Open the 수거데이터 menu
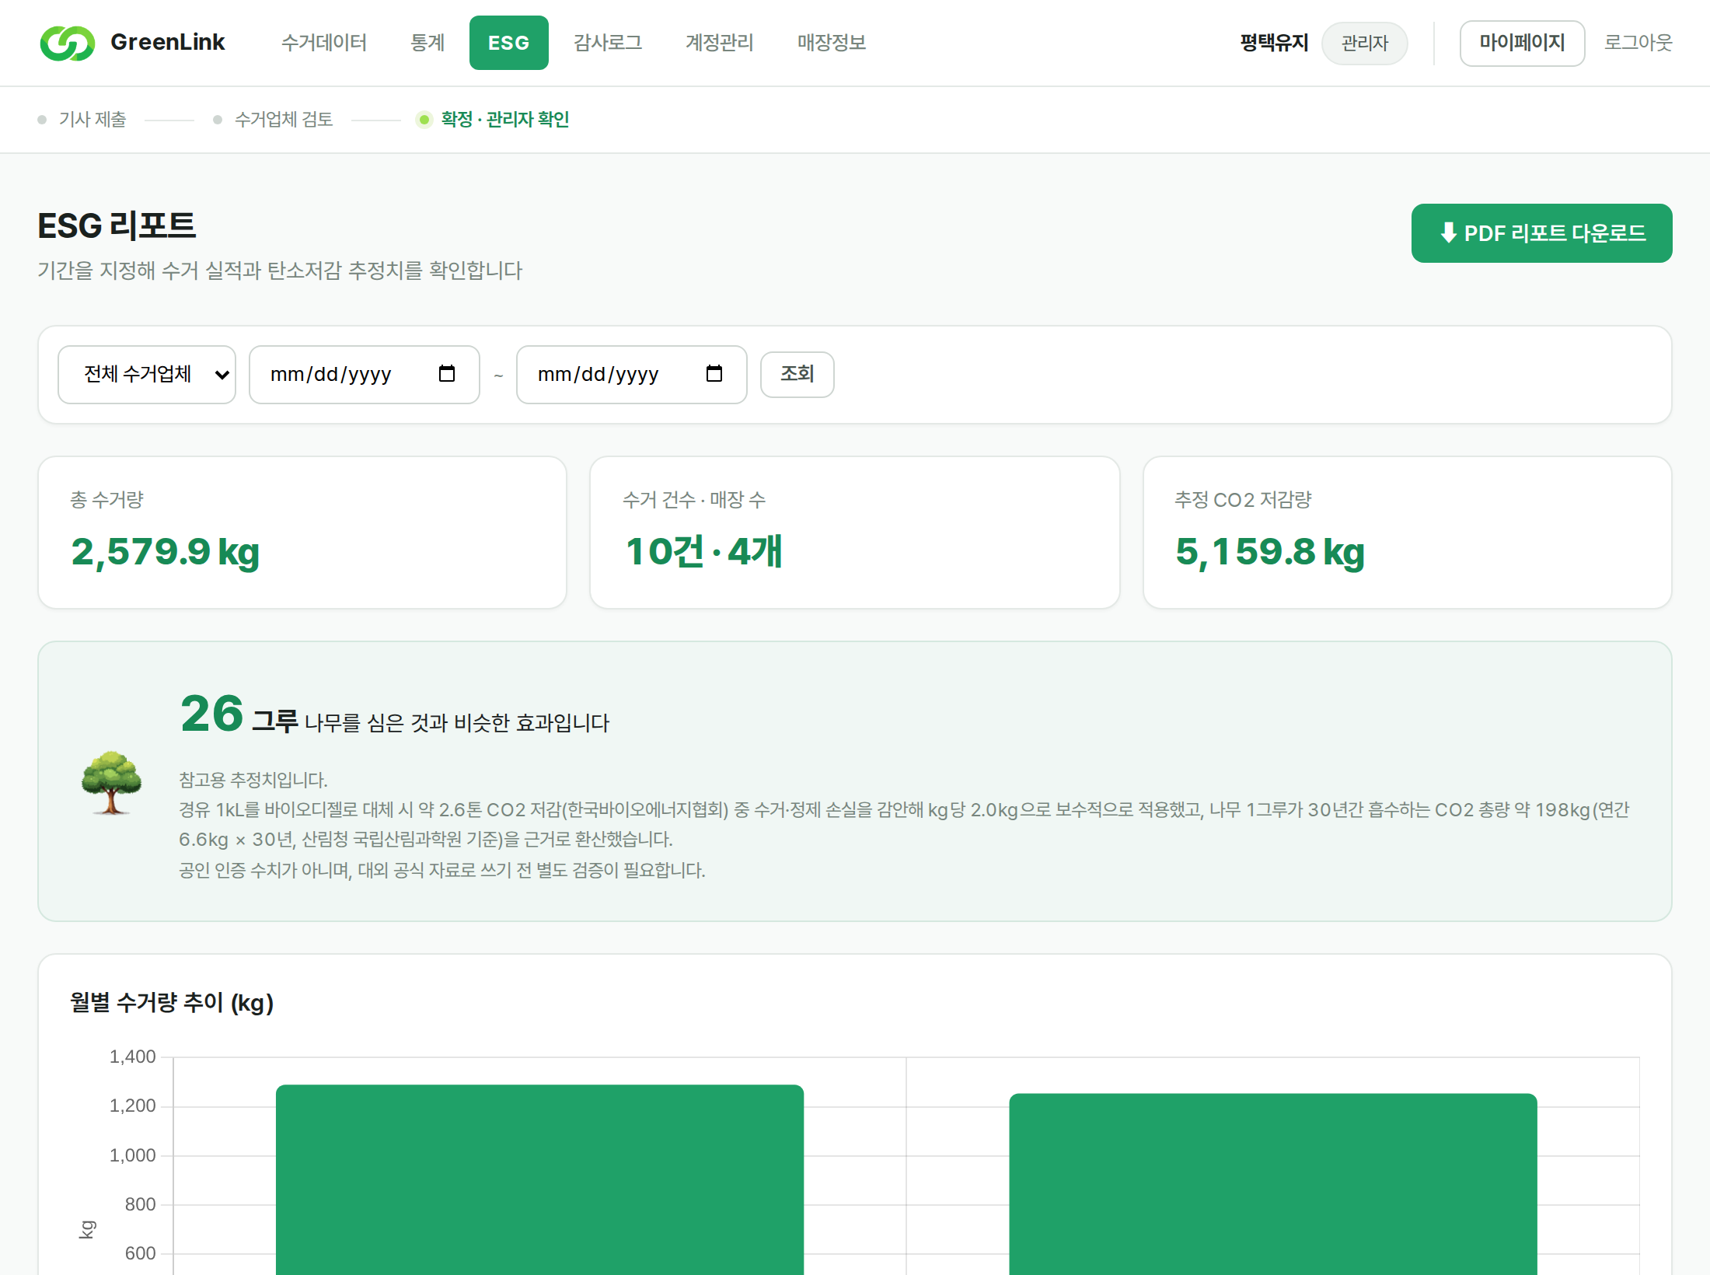1710x1275 pixels. 324,43
